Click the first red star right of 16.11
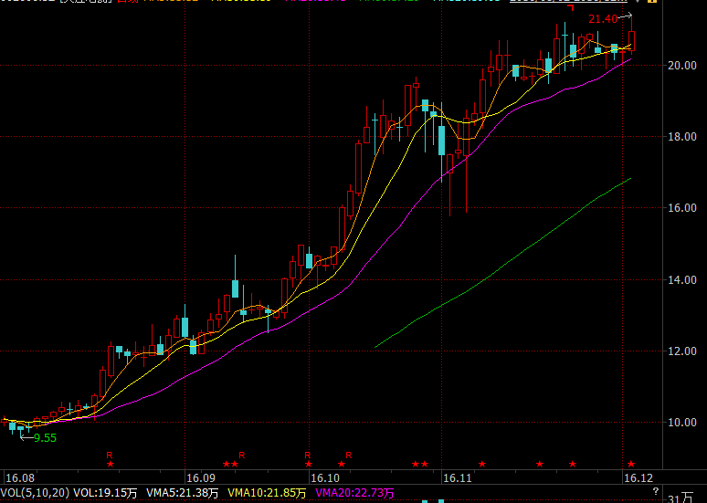This screenshot has height=503, width=707. tap(482, 465)
